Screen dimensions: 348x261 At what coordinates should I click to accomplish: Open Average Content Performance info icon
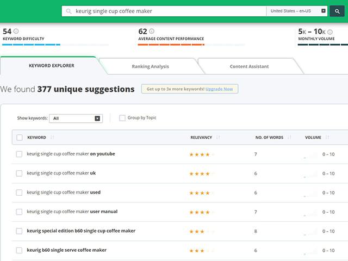tap(152, 32)
